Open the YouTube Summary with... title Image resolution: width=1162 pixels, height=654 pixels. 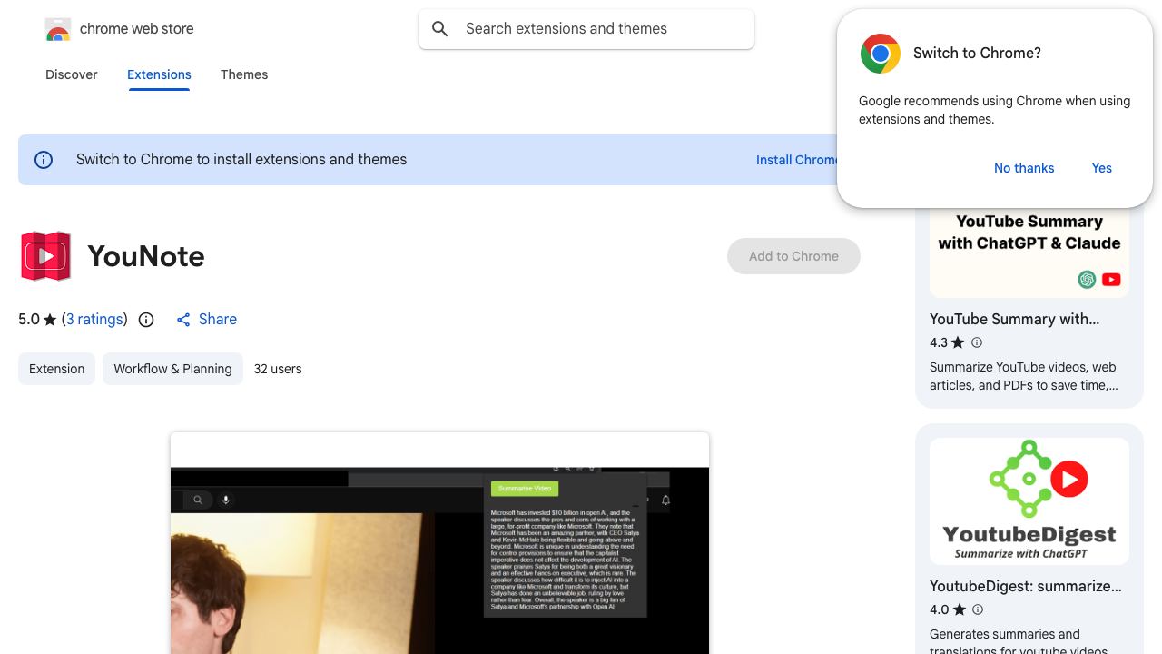point(1014,319)
